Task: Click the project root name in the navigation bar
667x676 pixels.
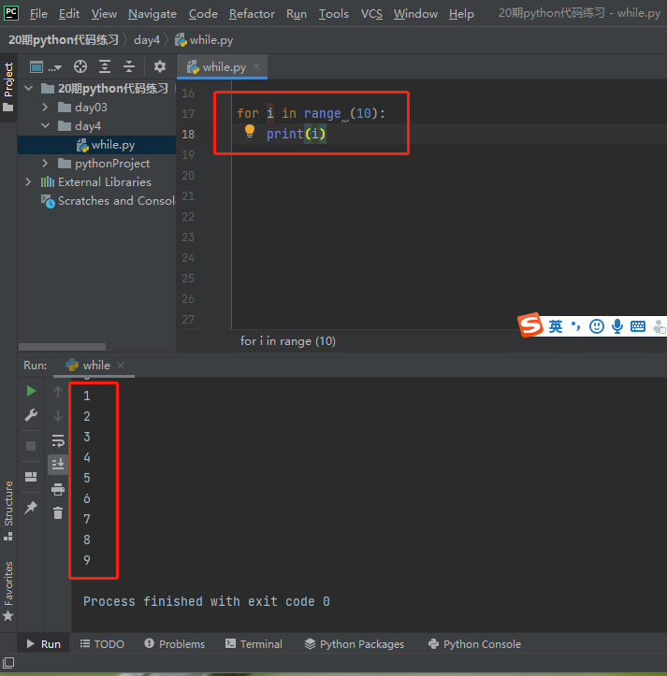Action: click(64, 40)
